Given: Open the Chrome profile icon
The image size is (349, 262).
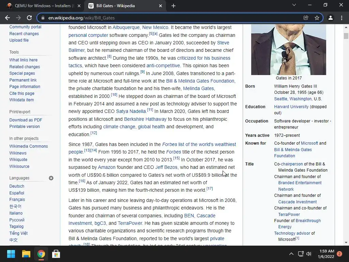Looking at the screenshot, I should tap(331, 18).
